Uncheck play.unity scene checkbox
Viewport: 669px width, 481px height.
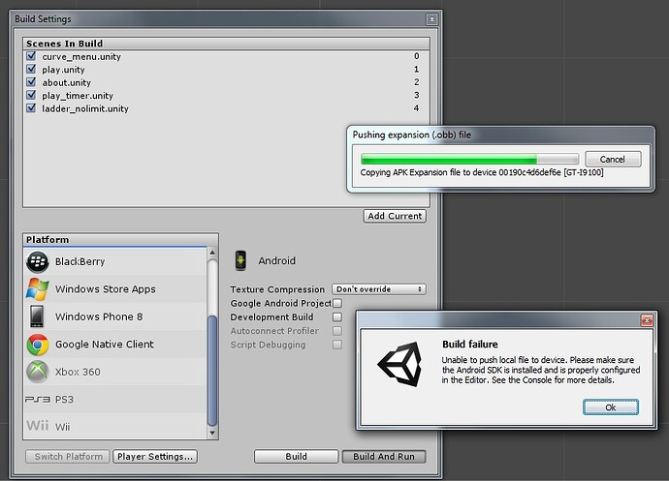31,69
